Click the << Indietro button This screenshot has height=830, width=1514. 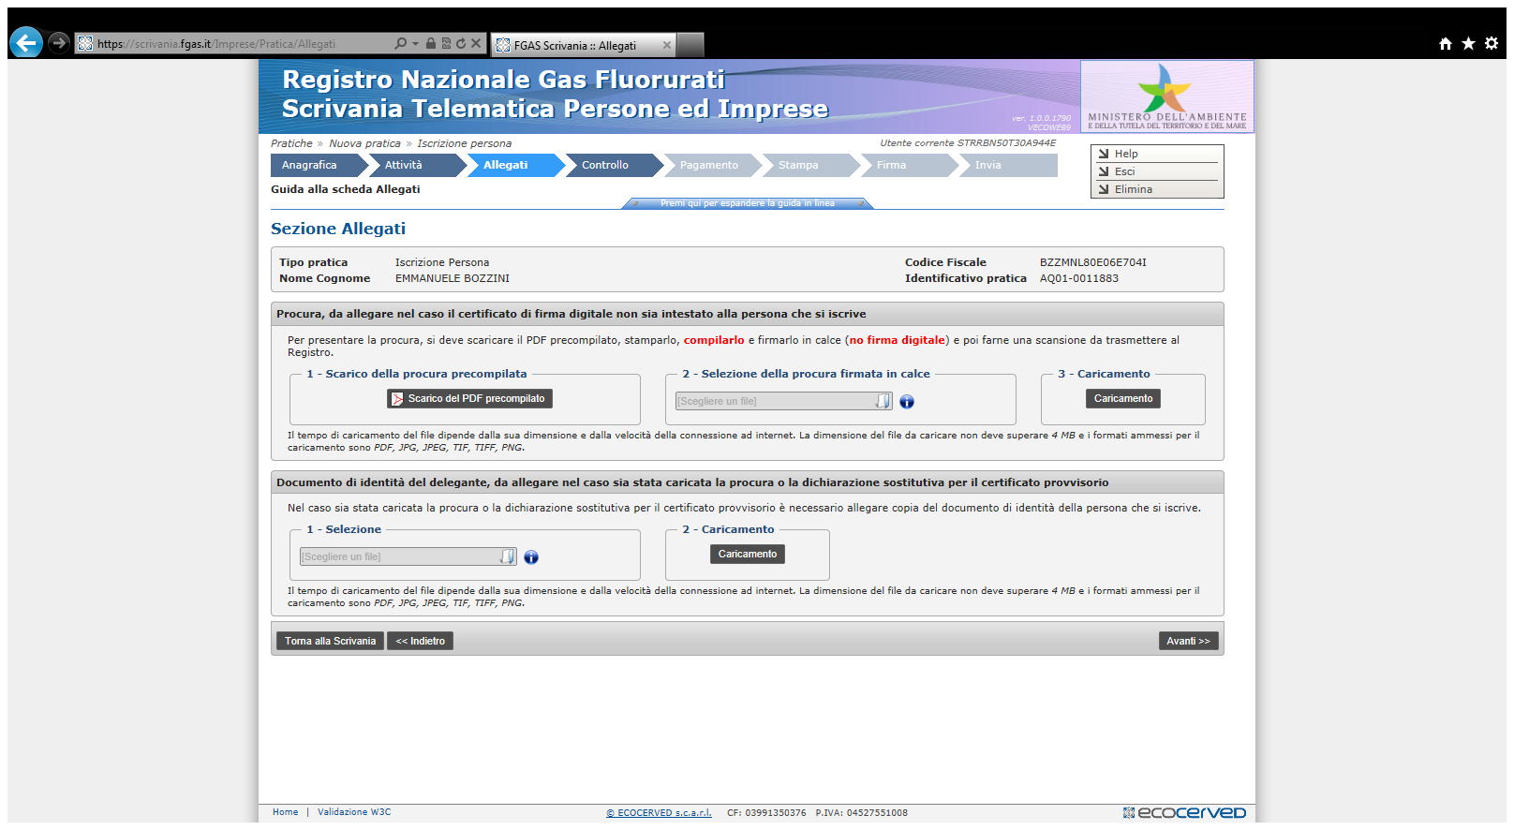pos(420,641)
